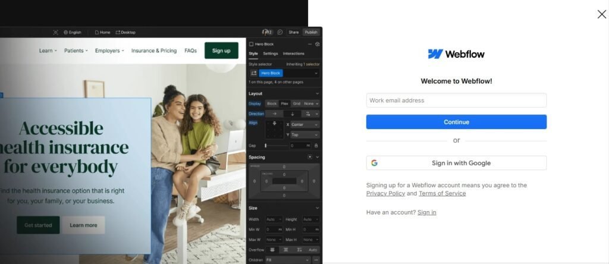The width and height of the screenshot is (609, 264).
Task: Switch to the Settings tab
Action: click(x=271, y=54)
